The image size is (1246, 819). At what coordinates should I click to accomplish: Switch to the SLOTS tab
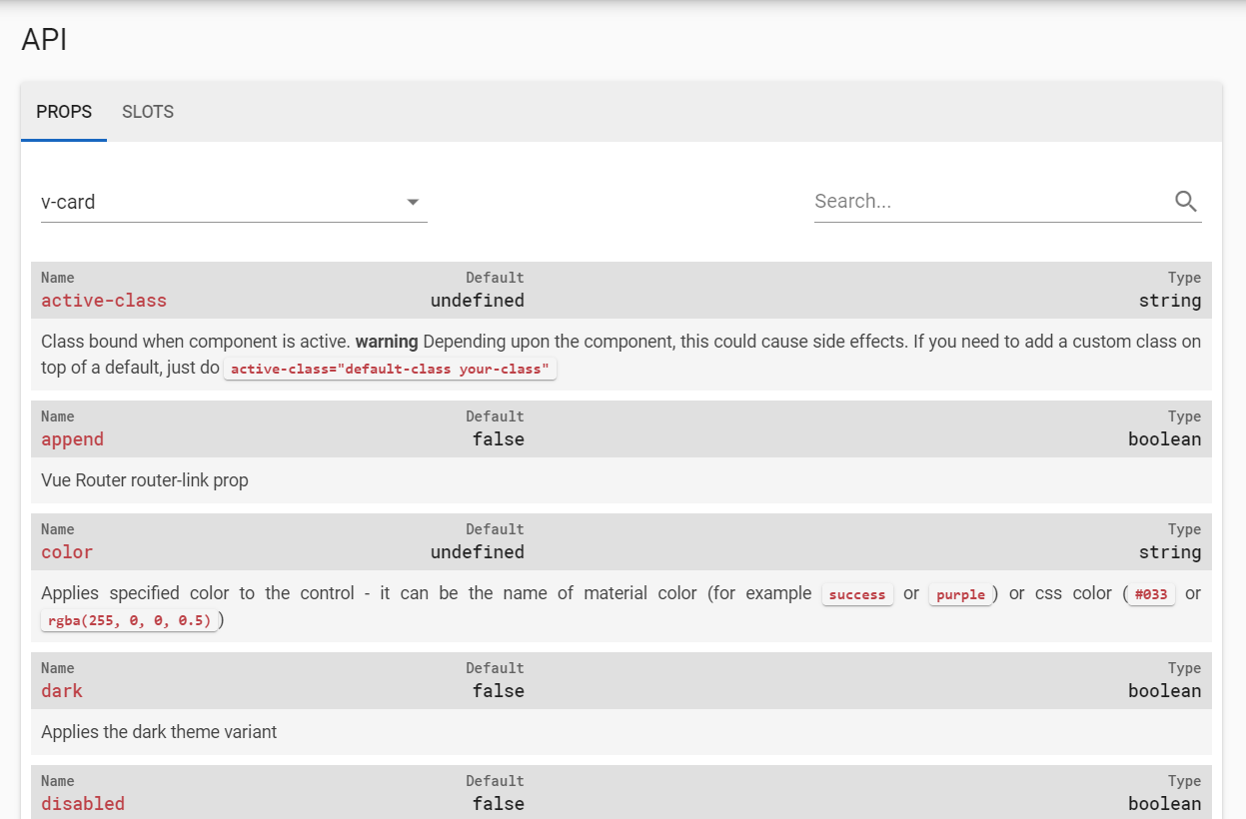(x=147, y=112)
